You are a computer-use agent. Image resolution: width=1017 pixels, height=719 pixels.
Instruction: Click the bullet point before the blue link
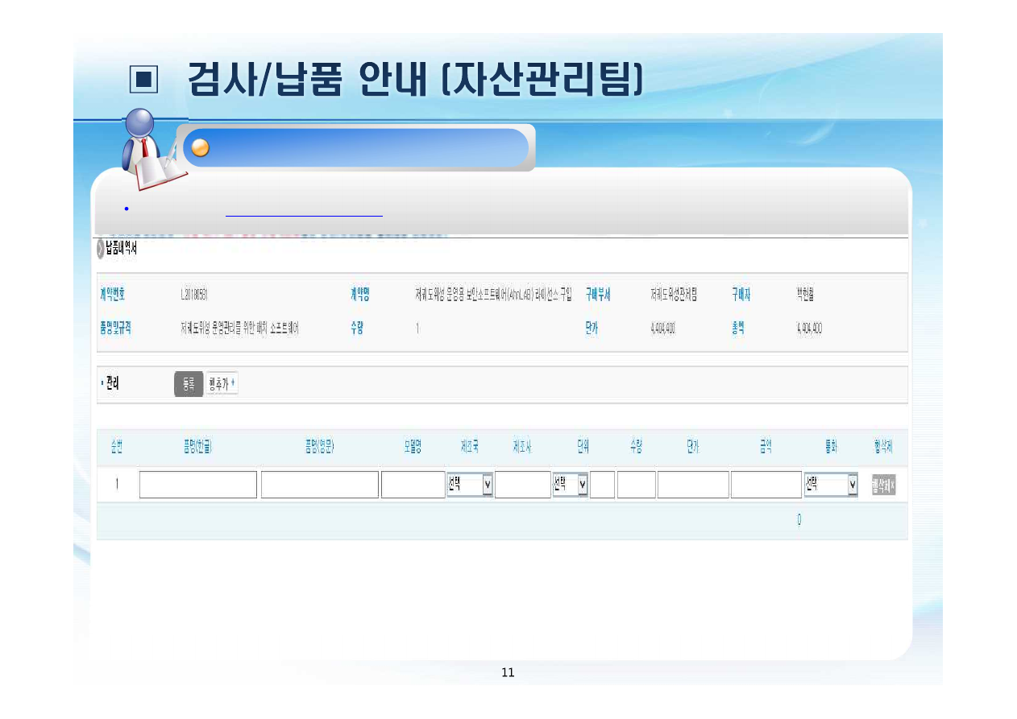[x=126, y=210]
